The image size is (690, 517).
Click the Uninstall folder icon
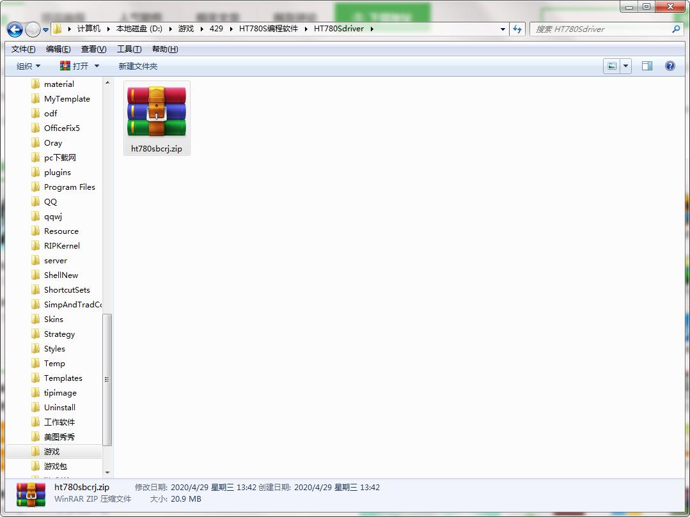click(36, 408)
